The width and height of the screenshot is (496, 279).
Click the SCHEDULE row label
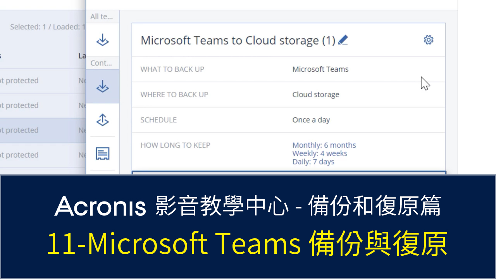158,120
